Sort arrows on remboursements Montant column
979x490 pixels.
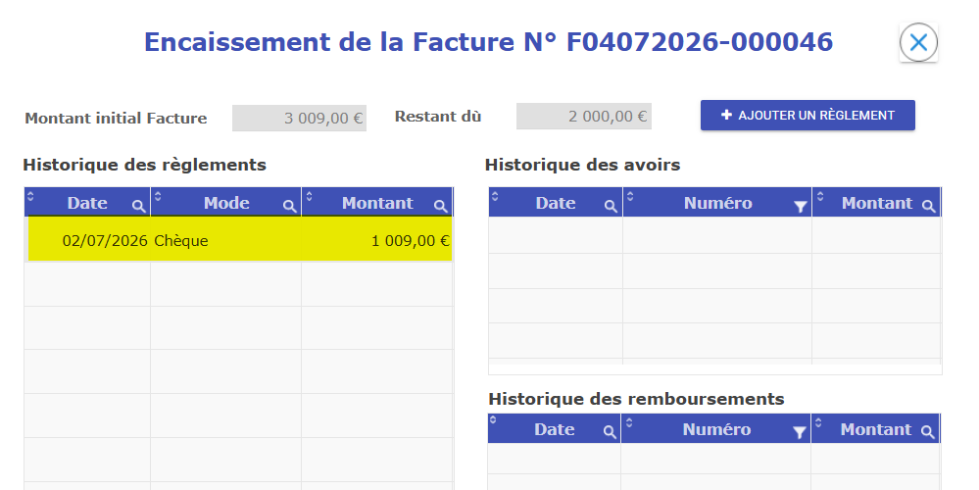pos(818,422)
